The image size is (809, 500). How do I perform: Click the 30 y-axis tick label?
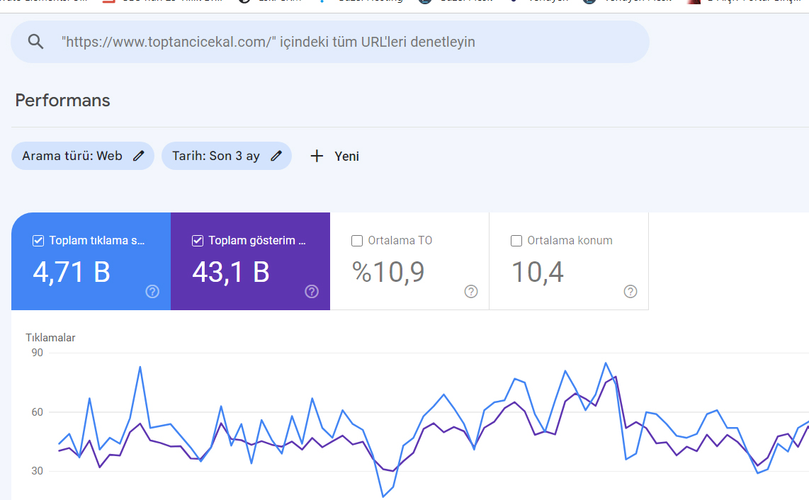(x=37, y=470)
